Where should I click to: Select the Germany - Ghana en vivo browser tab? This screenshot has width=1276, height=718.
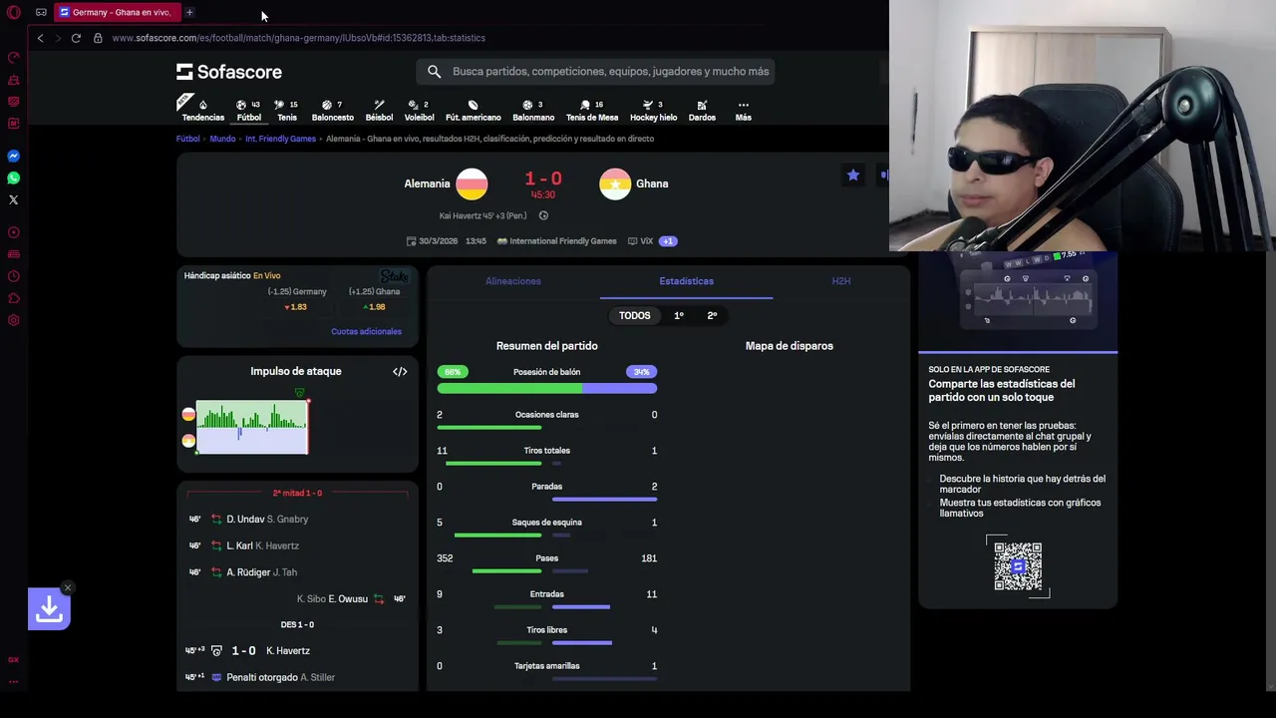[116, 12]
